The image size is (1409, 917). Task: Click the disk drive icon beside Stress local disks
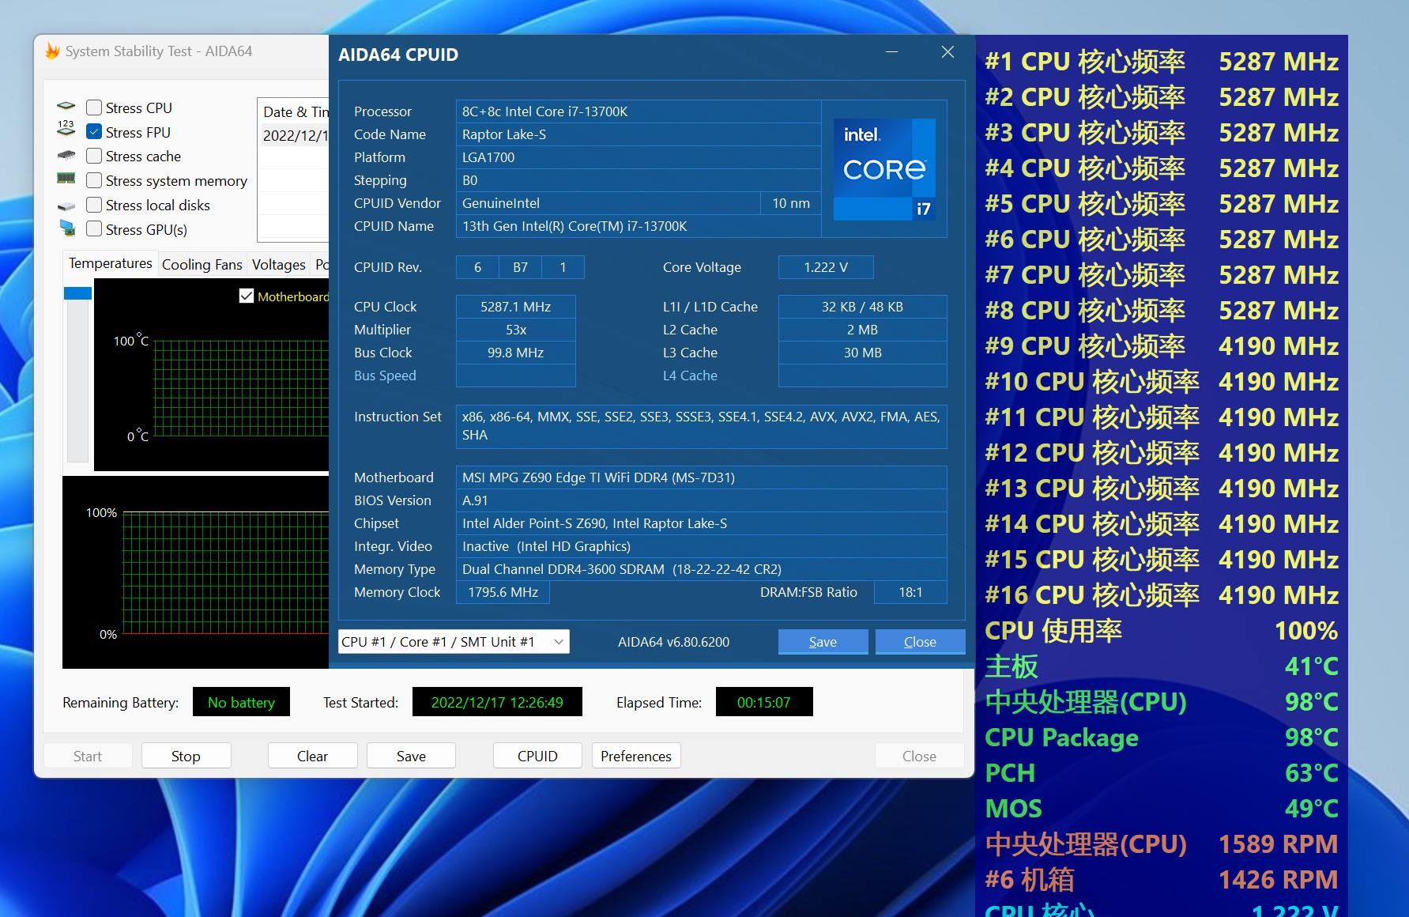(x=66, y=206)
